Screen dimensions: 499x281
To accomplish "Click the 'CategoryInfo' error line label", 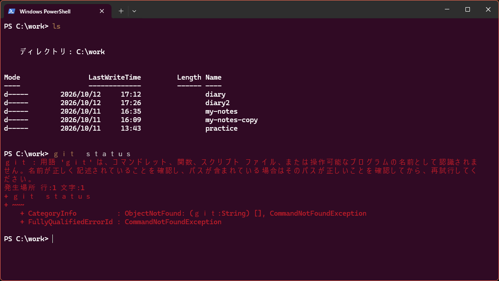I will point(52,213).
